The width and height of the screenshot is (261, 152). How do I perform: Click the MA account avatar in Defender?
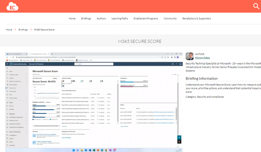coord(181,64)
